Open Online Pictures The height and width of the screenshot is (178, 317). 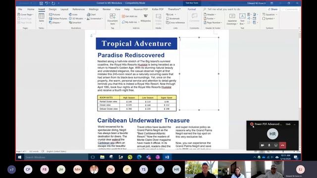[58, 19]
